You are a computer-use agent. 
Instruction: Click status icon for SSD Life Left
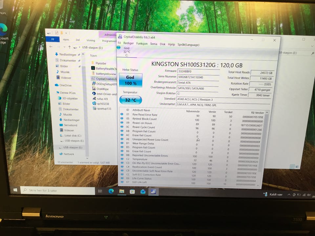pyautogui.click(x=122, y=182)
